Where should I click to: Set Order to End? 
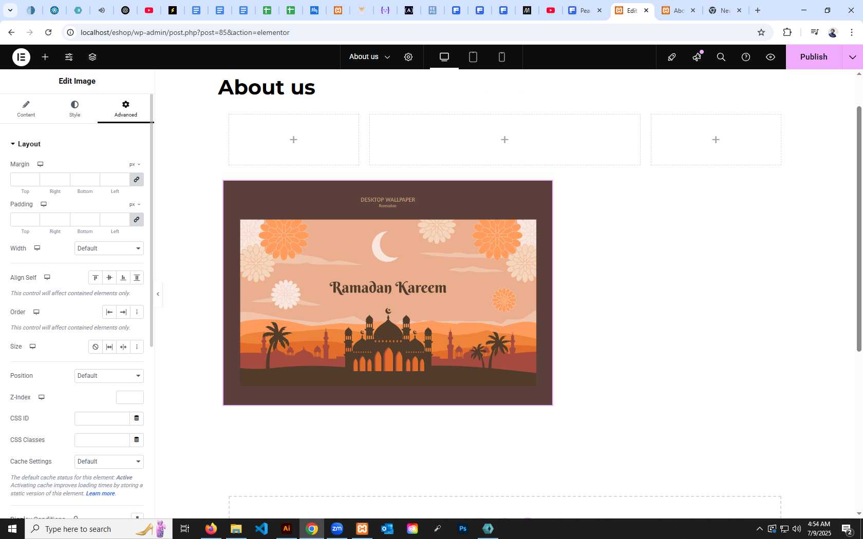tap(123, 312)
